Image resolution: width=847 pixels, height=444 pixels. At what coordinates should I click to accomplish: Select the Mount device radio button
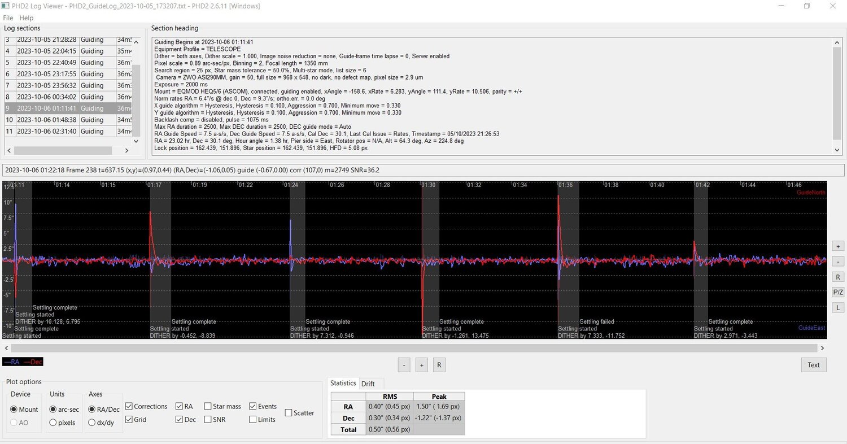[24, 409]
